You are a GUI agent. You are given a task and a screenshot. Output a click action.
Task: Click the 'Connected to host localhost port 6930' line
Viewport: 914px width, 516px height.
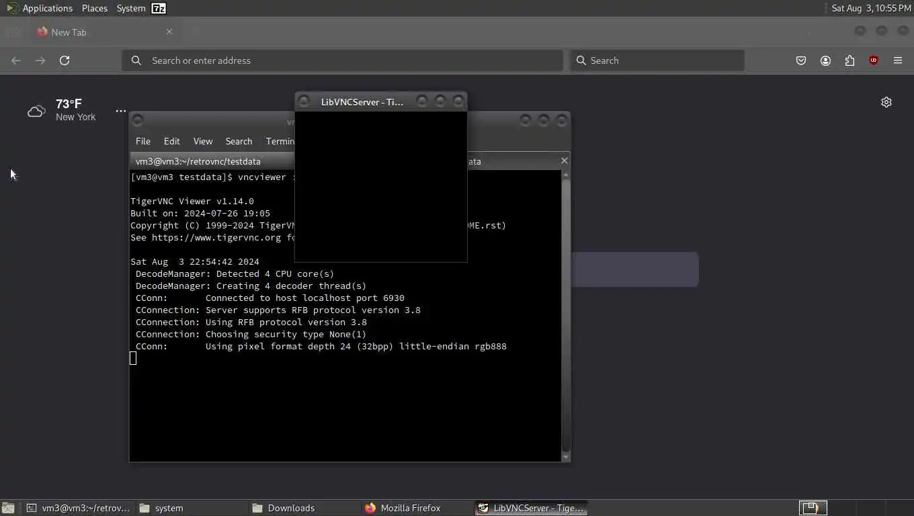pyautogui.click(x=270, y=298)
